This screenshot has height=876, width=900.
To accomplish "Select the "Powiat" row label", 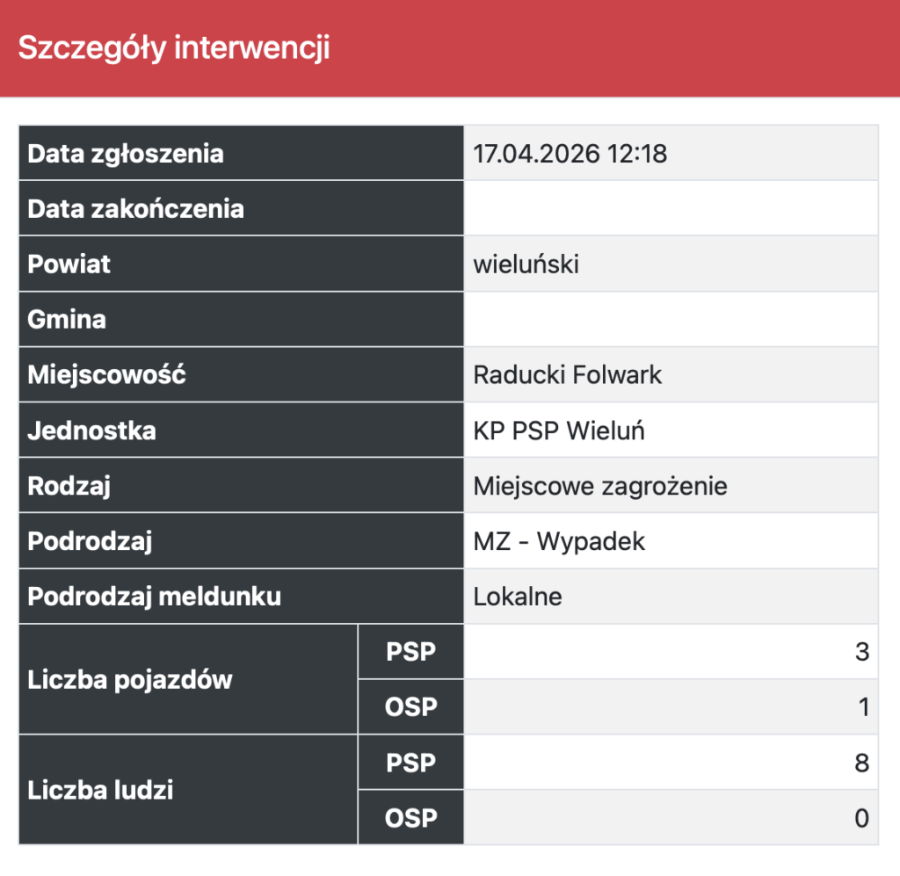I will [69, 264].
